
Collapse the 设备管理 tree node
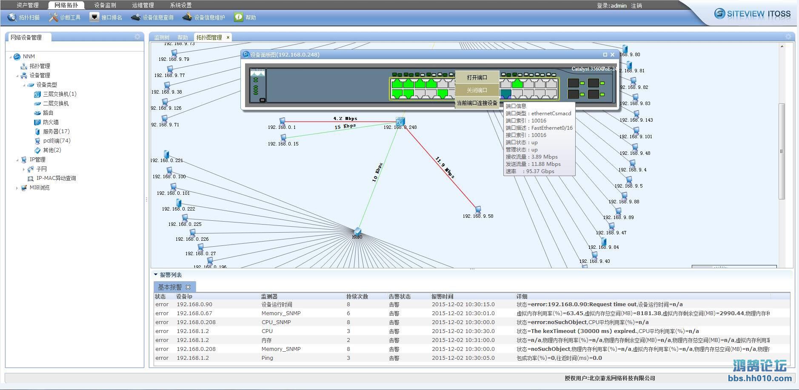point(17,76)
